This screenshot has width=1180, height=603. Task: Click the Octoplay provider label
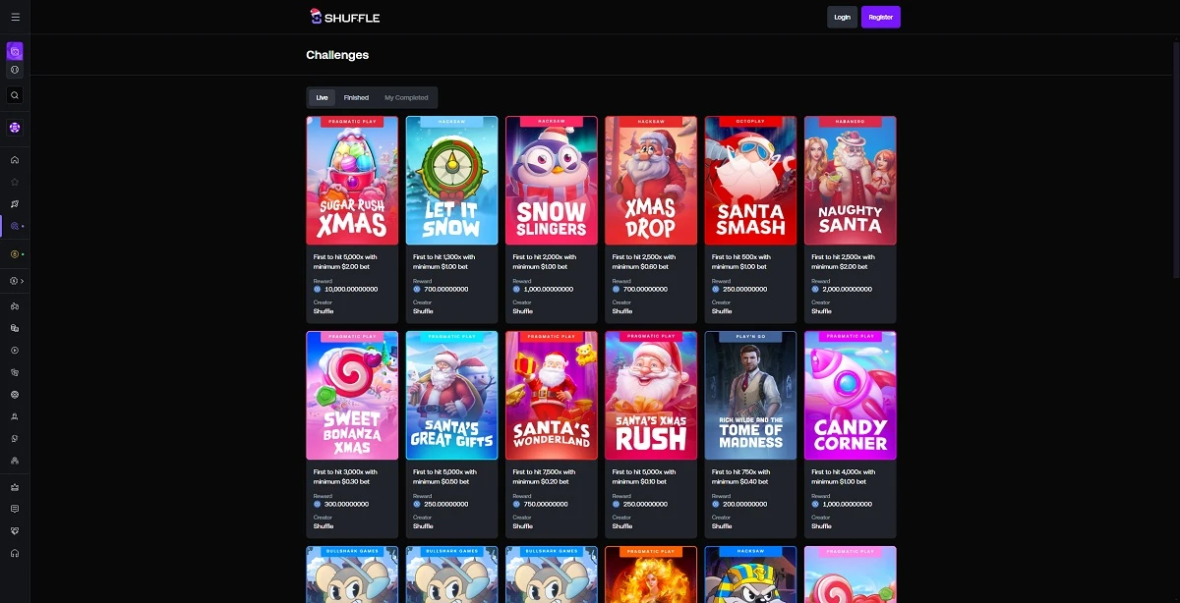[x=750, y=122]
